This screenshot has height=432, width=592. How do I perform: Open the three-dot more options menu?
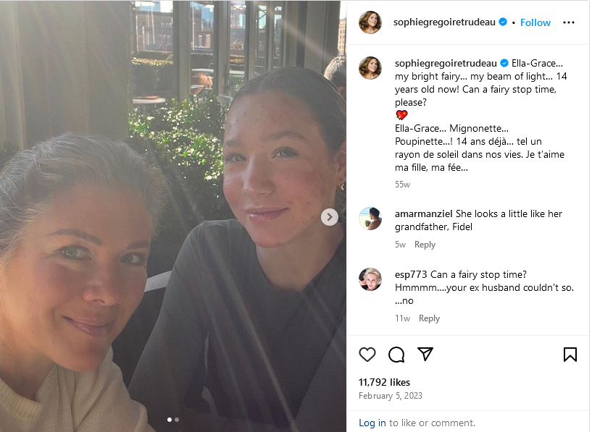tap(569, 22)
